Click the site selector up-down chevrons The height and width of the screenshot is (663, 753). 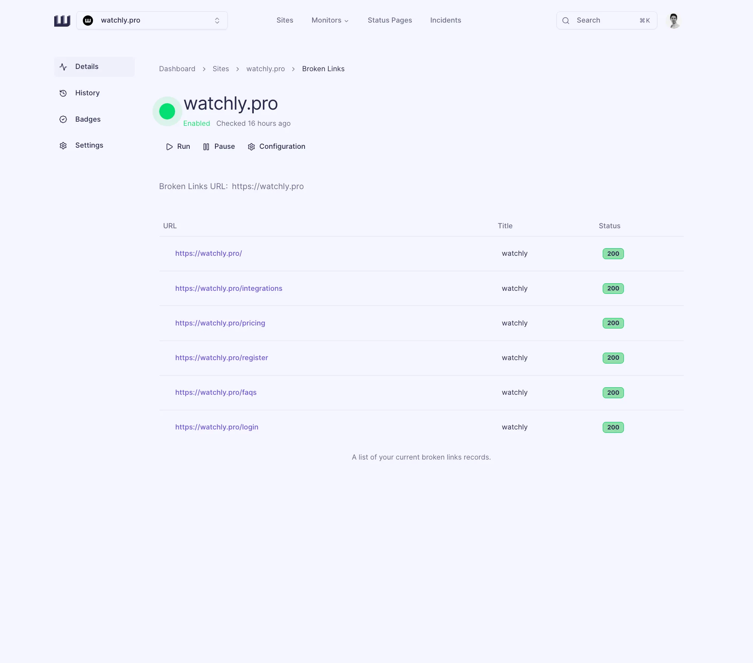(x=217, y=20)
